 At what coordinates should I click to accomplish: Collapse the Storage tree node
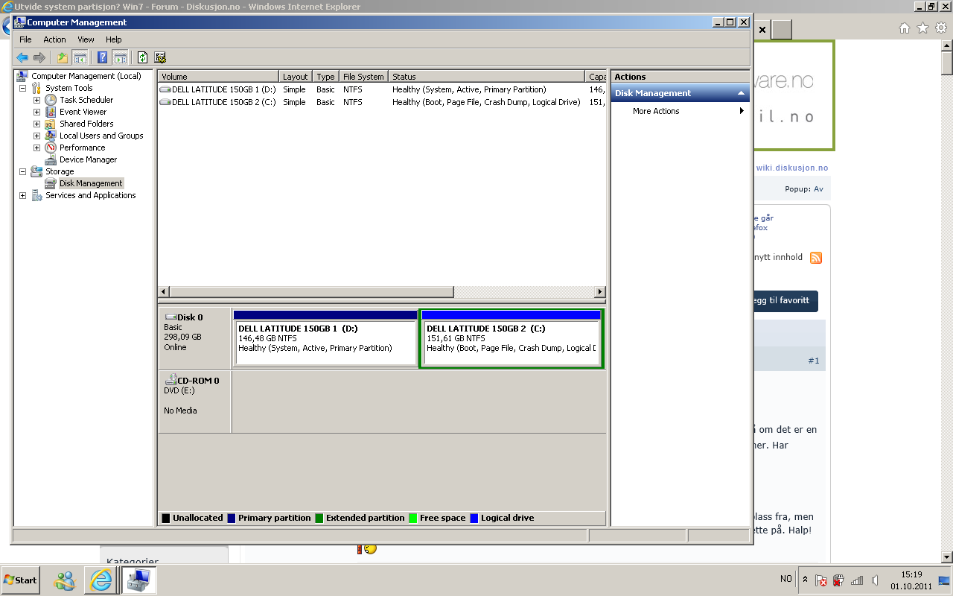click(22, 171)
